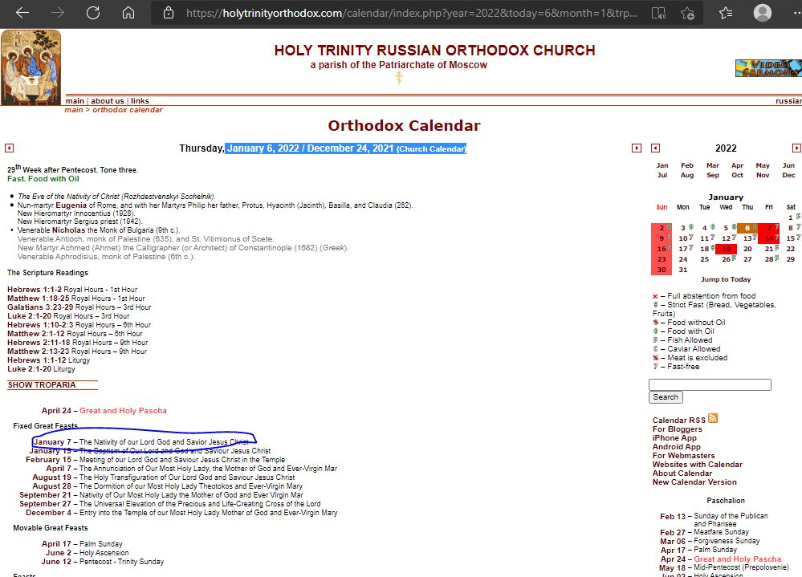
Task: Select Nov in the month list
Action: 763,175
